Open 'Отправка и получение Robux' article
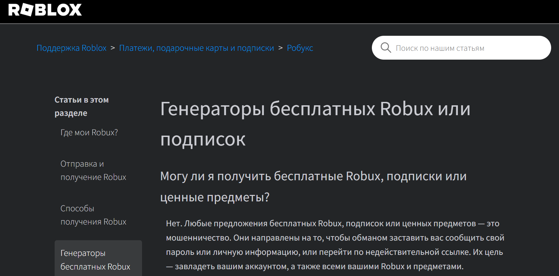This screenshot has width=559, height=276. pos(93,170)
